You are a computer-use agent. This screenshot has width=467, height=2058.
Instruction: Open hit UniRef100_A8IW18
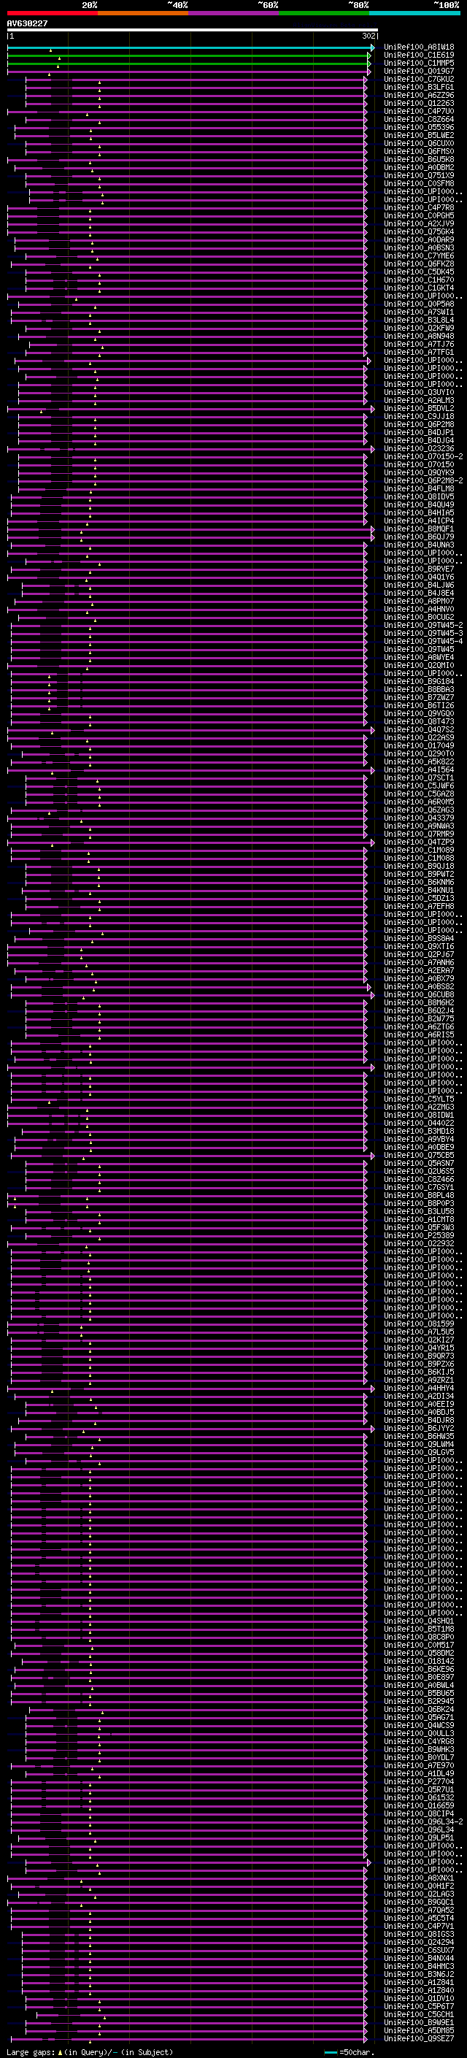419,47
